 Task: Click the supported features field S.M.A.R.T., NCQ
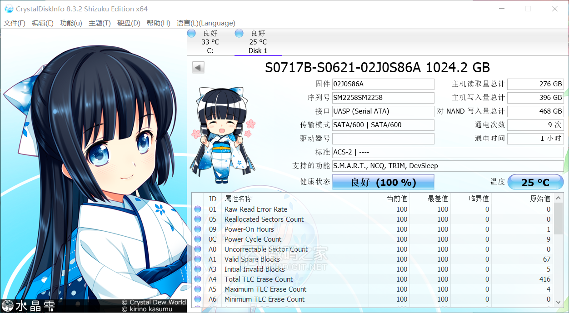click(x=448, y=166)
